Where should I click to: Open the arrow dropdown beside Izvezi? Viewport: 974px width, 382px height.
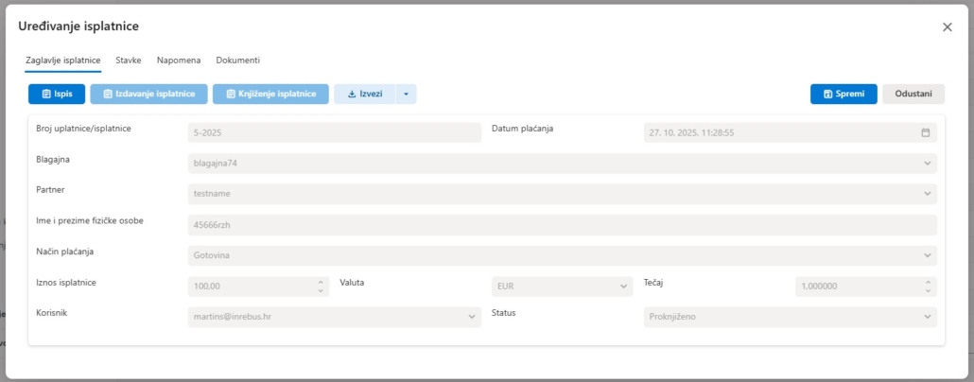click(406, 95)
